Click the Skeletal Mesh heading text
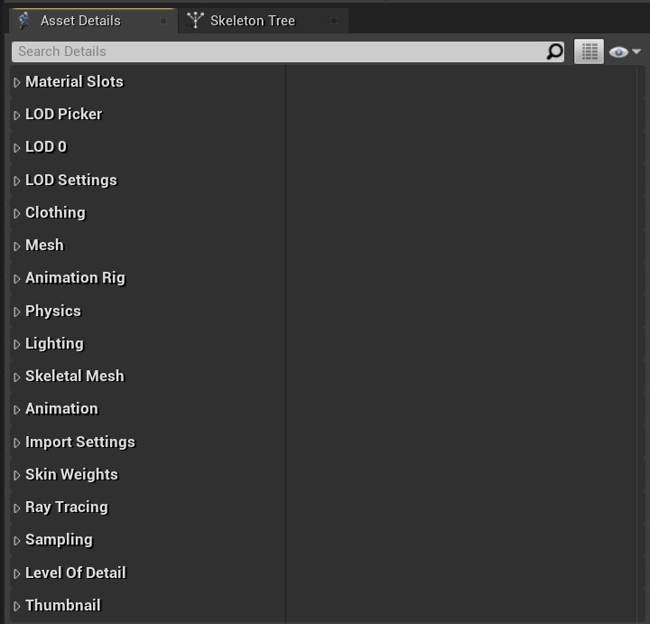The image size is (650, 624). tap(75, 376)
